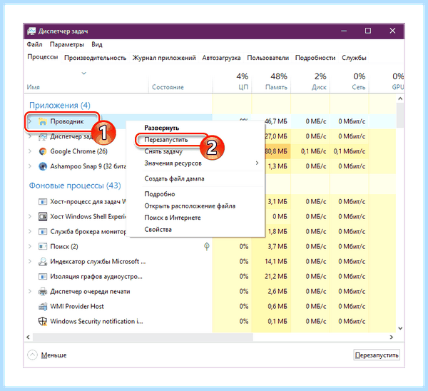Expand the Проводник process row
The image size is (428, 391).
(x=30, y=121)
